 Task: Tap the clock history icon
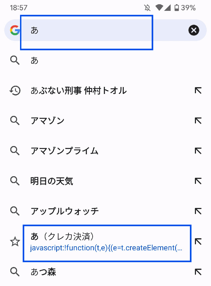(x=15, y=91)
